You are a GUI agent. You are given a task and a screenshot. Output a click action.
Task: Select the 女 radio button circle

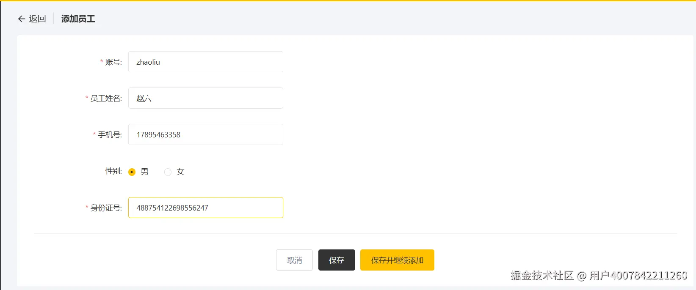pos(168,172)
